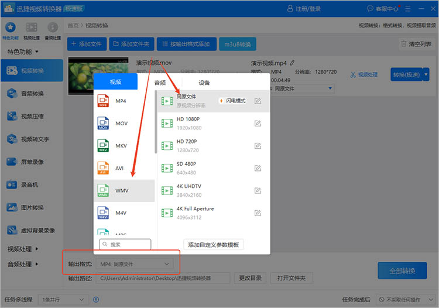Toggle the 闪电模式 option
The image size is (439, 308).
pyautogui.click(x=232, y=101)
